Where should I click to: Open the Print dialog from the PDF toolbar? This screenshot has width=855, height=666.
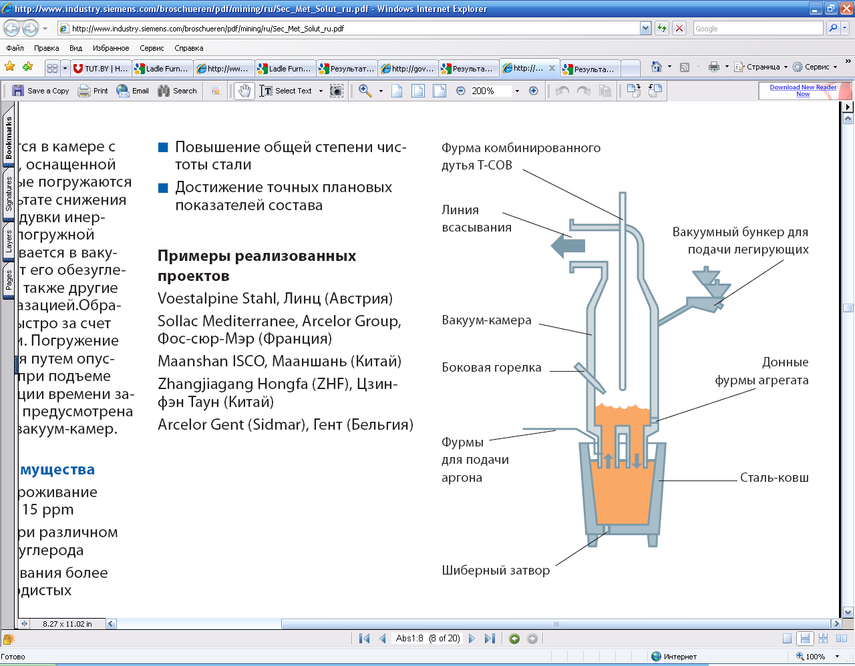point(93,91)
